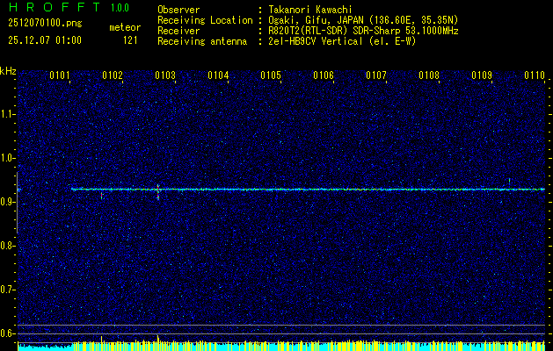The height and width of the screenshot is (351, 553).
Task: Click the Receiving Location label
Action: point(205,20)
